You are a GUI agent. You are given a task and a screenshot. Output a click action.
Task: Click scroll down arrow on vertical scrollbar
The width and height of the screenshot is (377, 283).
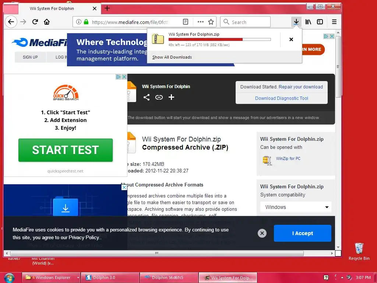[338, 247]
